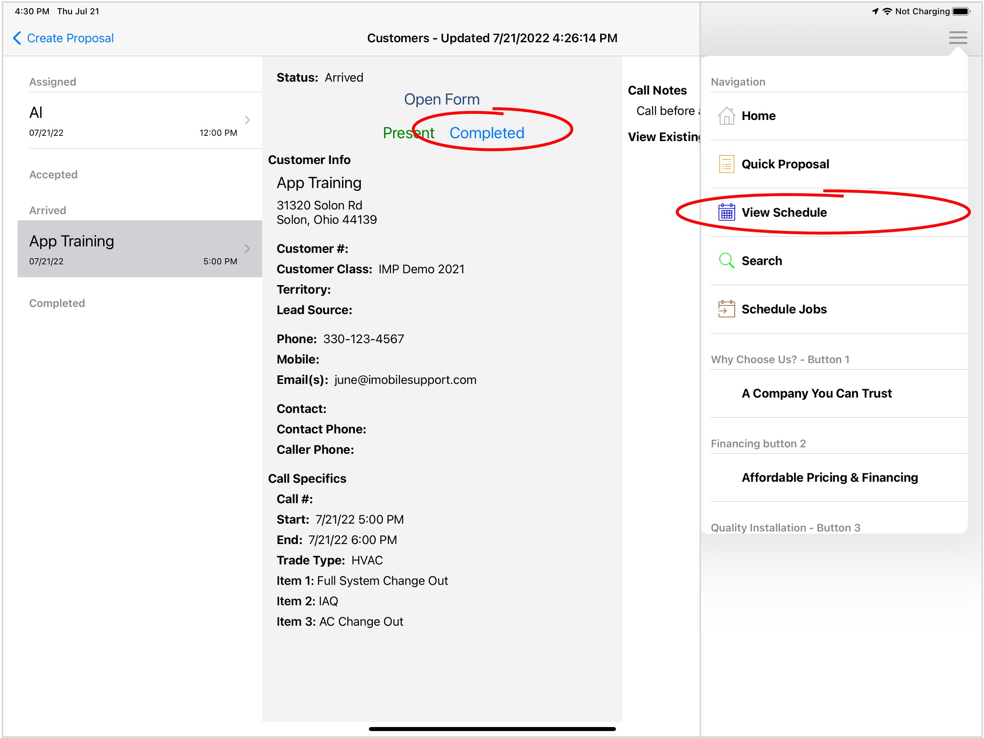Tap the Accepted section header
The width and height of the screenshot is (984, 738).
coord(53,175)
